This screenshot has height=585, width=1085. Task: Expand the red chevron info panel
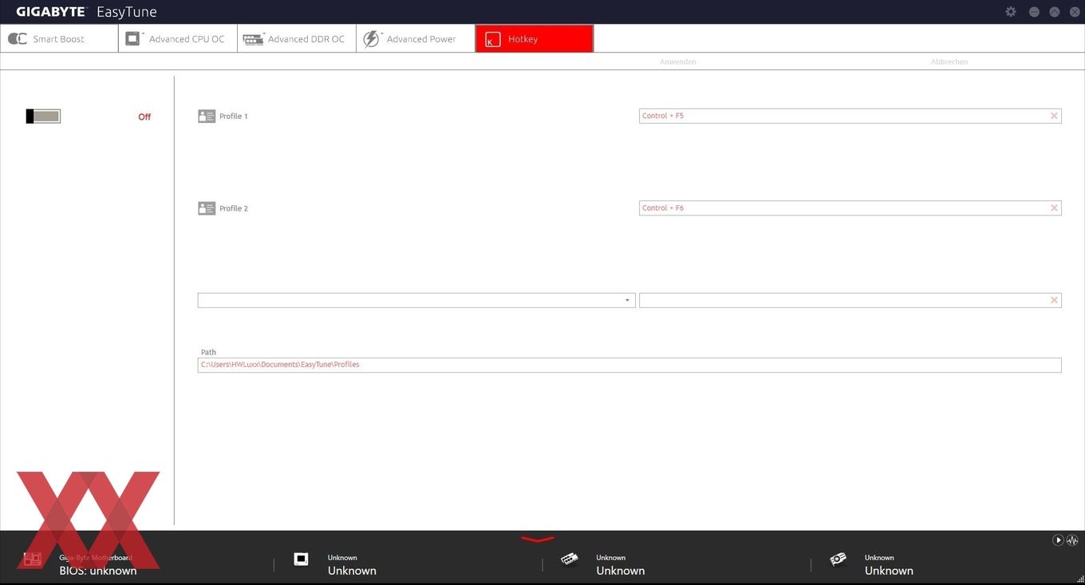(x=537, y=540)
